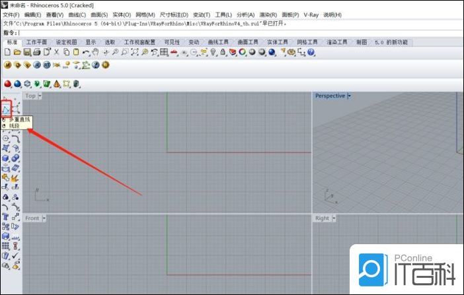Click the 指令 command input field
Screen dimensions: 464x295
[x=240, y=33]
